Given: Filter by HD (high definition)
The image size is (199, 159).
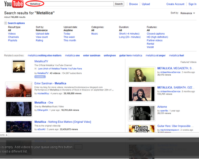Looking at the screenshot, I should [157, 37].
